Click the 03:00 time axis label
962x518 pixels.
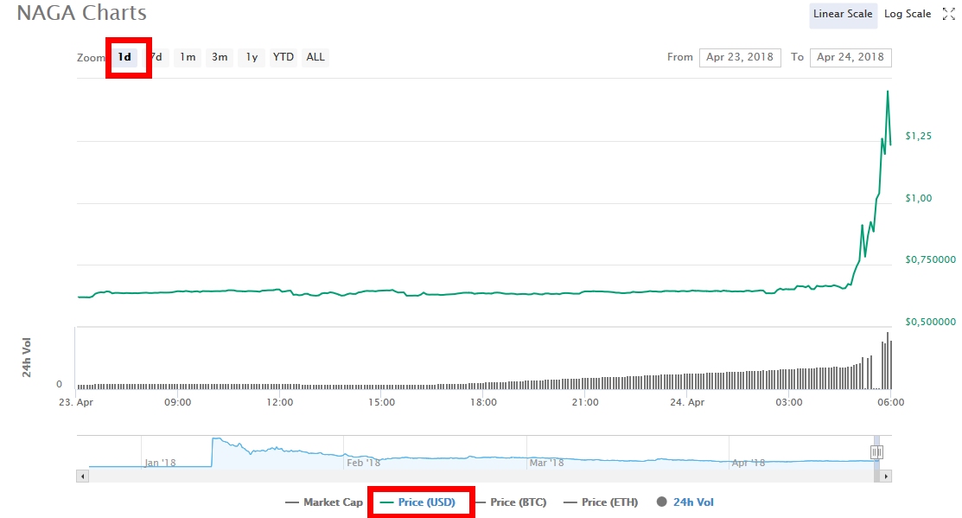[x=788, y=402]
